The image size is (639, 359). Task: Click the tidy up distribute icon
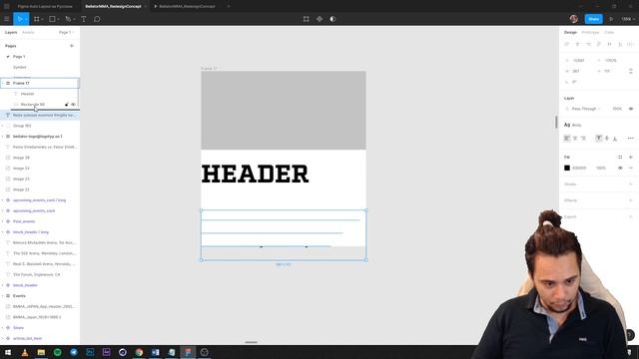(630, 44)
